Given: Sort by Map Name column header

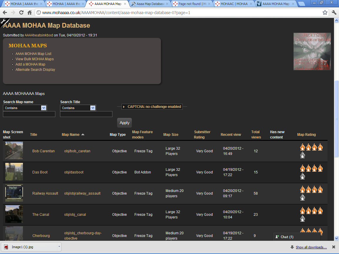Looking at the screenshot, I should click(71, 135).
